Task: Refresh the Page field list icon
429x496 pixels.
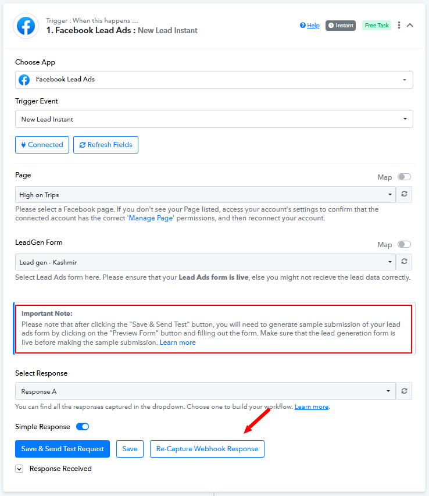Action: point(404,194)
